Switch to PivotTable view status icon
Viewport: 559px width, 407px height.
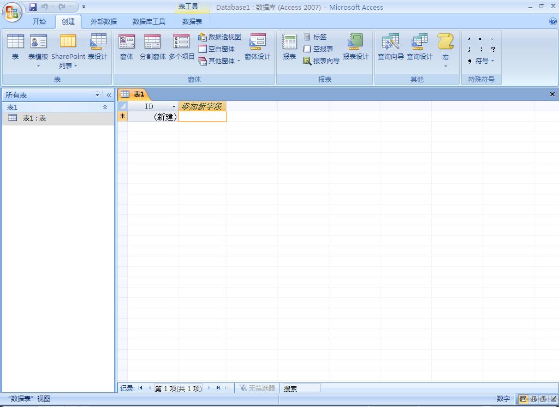533,399
